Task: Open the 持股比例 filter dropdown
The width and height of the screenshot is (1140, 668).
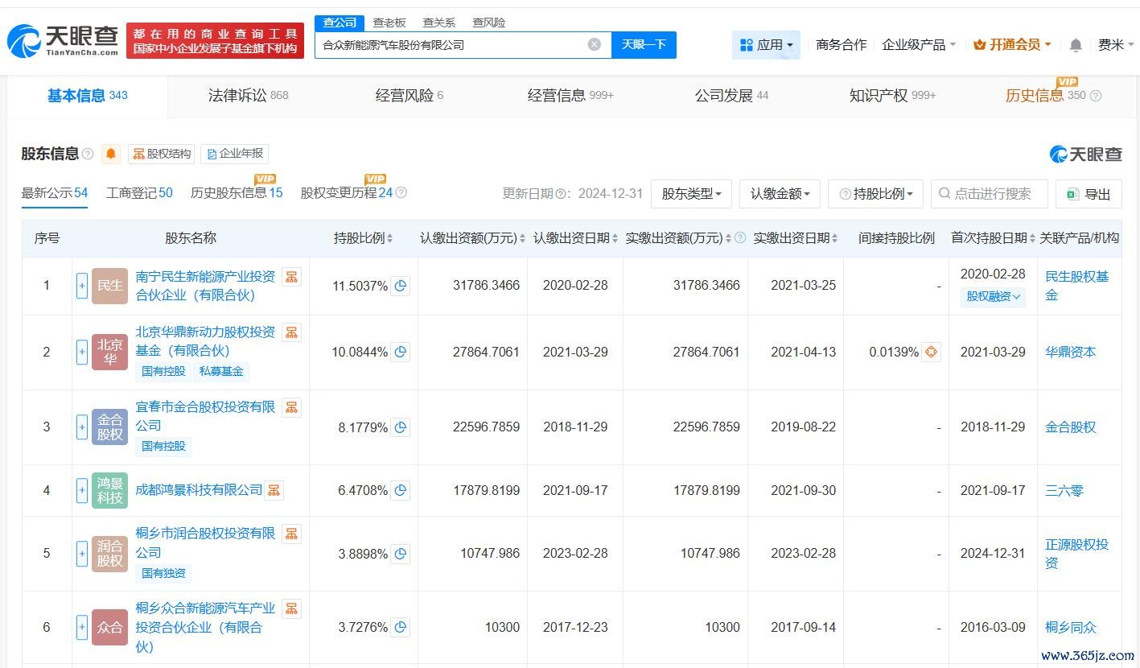Action: coord(875,194)
